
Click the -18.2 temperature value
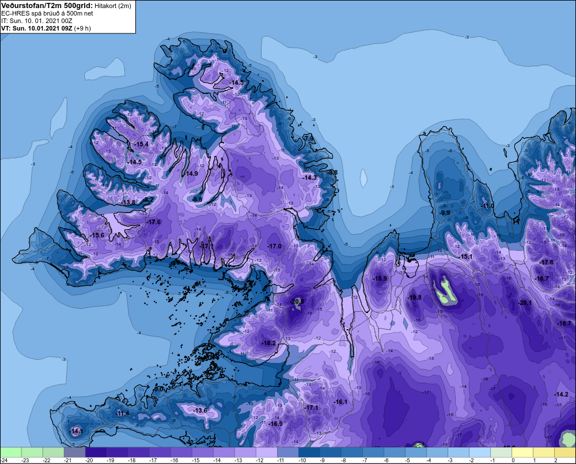[x=268, y=343]
